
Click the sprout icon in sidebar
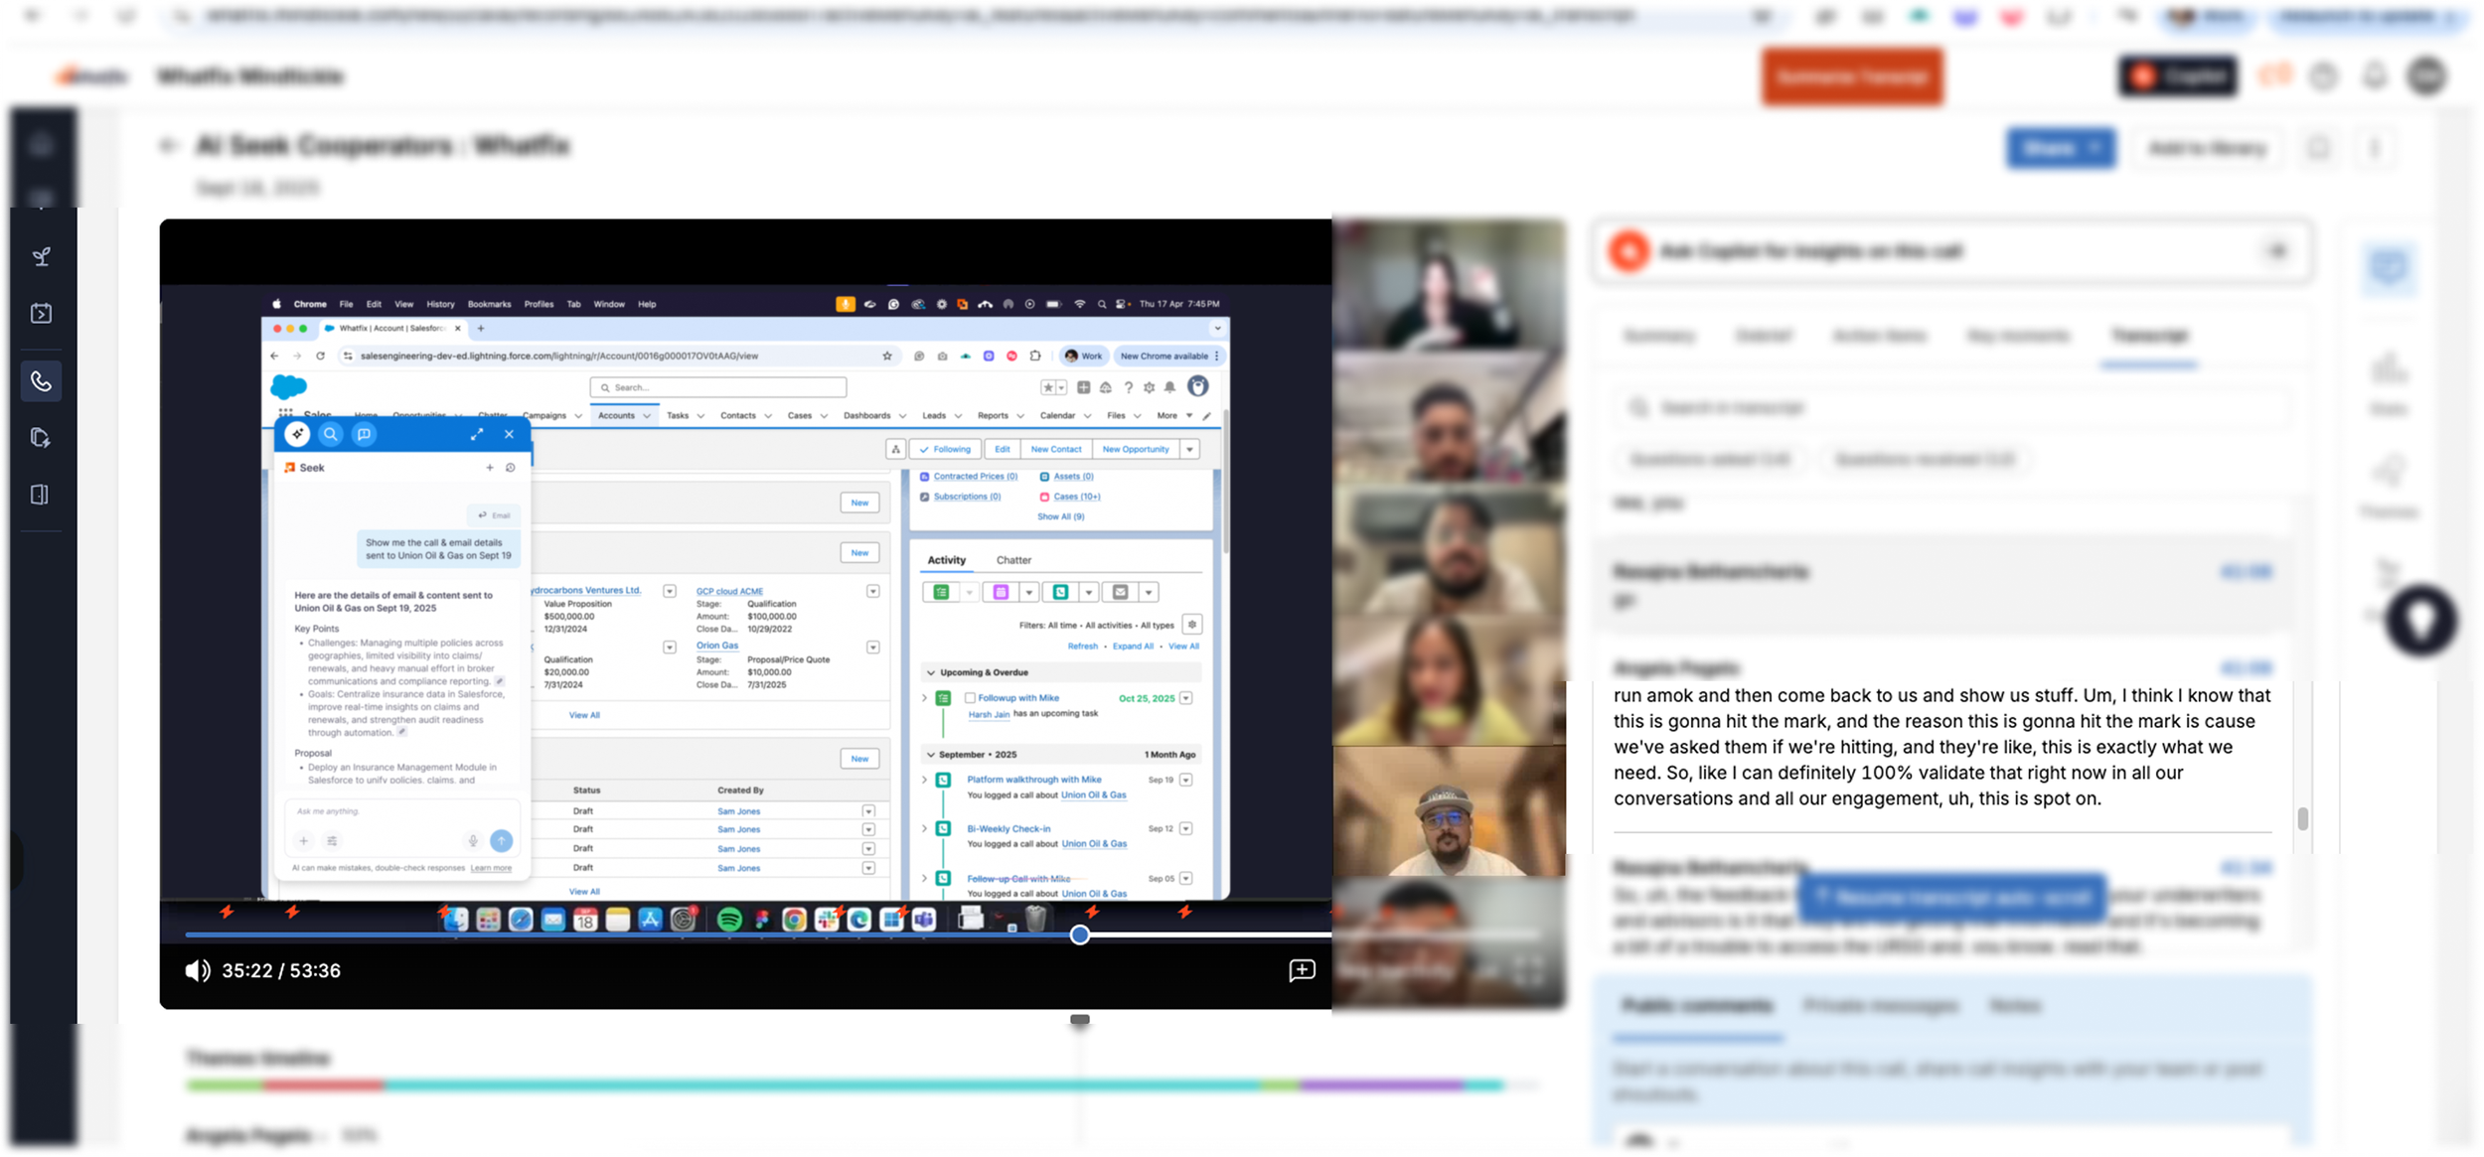41,257
